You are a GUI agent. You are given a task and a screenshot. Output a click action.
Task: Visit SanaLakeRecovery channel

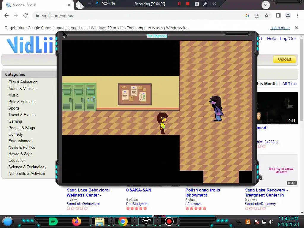[260, 204]
